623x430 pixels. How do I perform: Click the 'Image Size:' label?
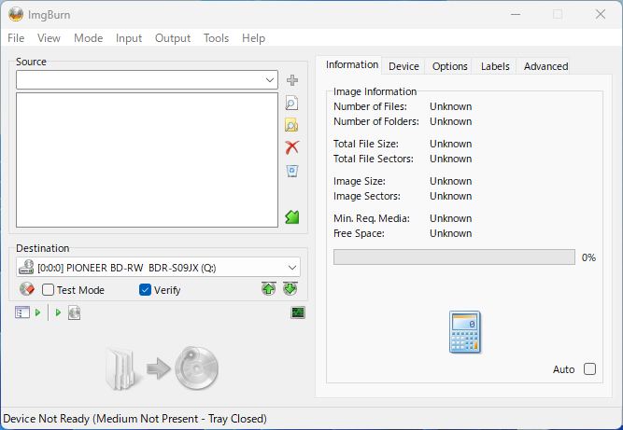[360, 181]
